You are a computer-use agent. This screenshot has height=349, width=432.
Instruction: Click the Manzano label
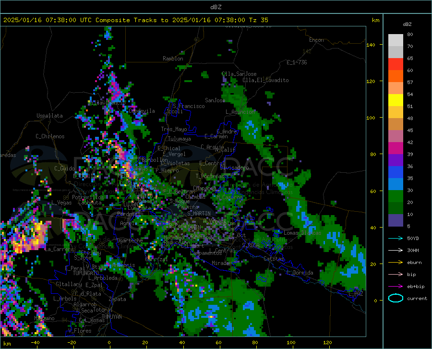click(x=44, y=318)
